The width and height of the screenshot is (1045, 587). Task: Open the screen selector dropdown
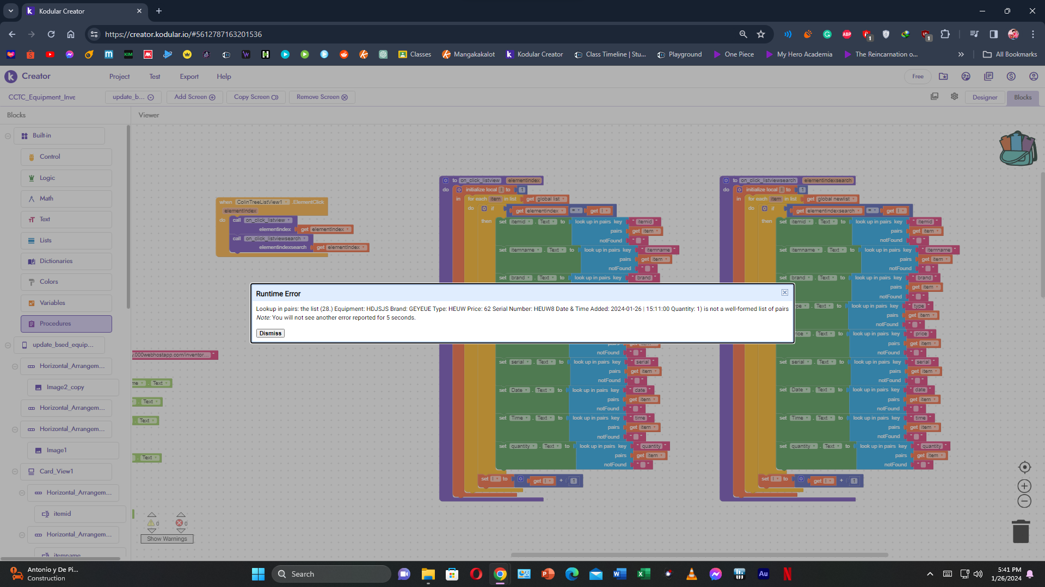(x=133, y=97)
